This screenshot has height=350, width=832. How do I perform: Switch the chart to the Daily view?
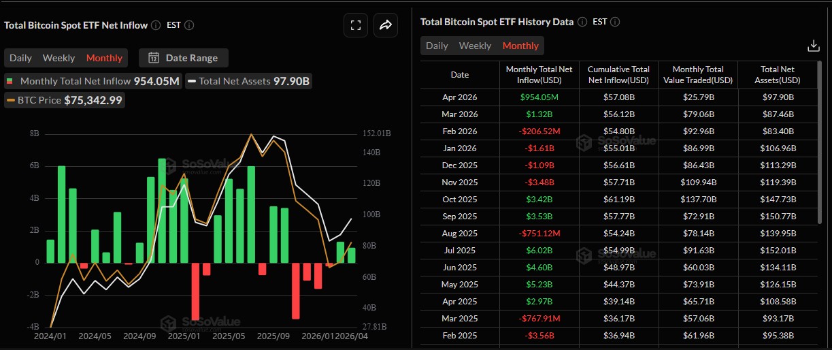[x=20, y=58]
